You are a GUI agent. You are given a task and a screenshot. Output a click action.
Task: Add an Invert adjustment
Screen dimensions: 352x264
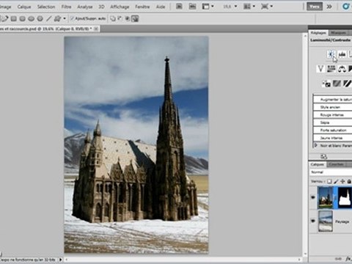[x=326, y=84]
